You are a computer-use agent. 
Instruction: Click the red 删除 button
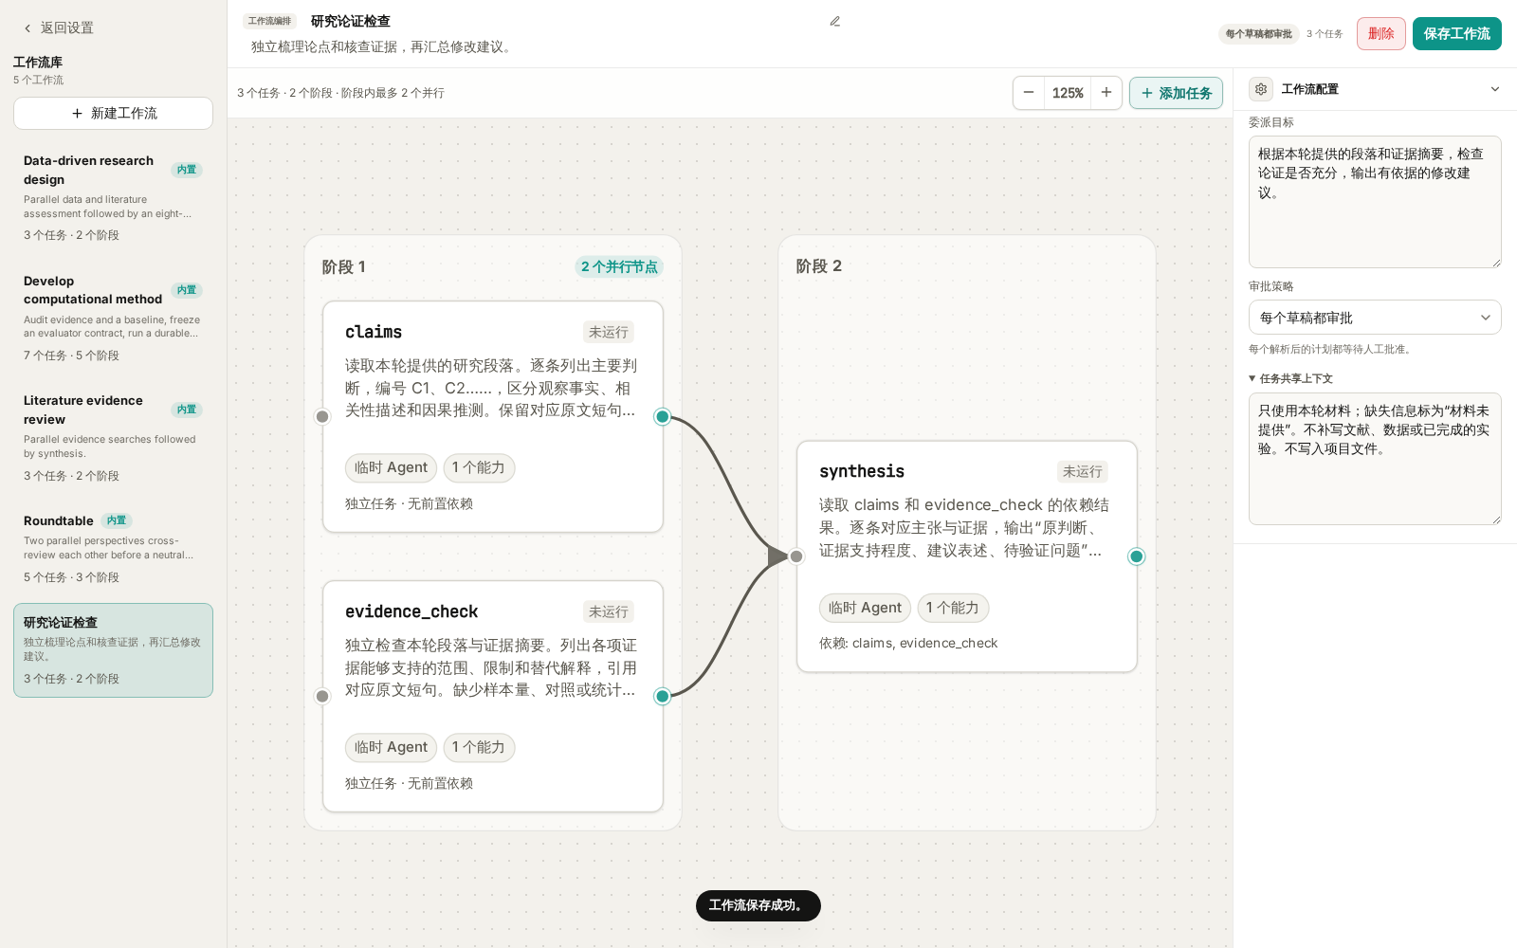tap(1380, 33)
